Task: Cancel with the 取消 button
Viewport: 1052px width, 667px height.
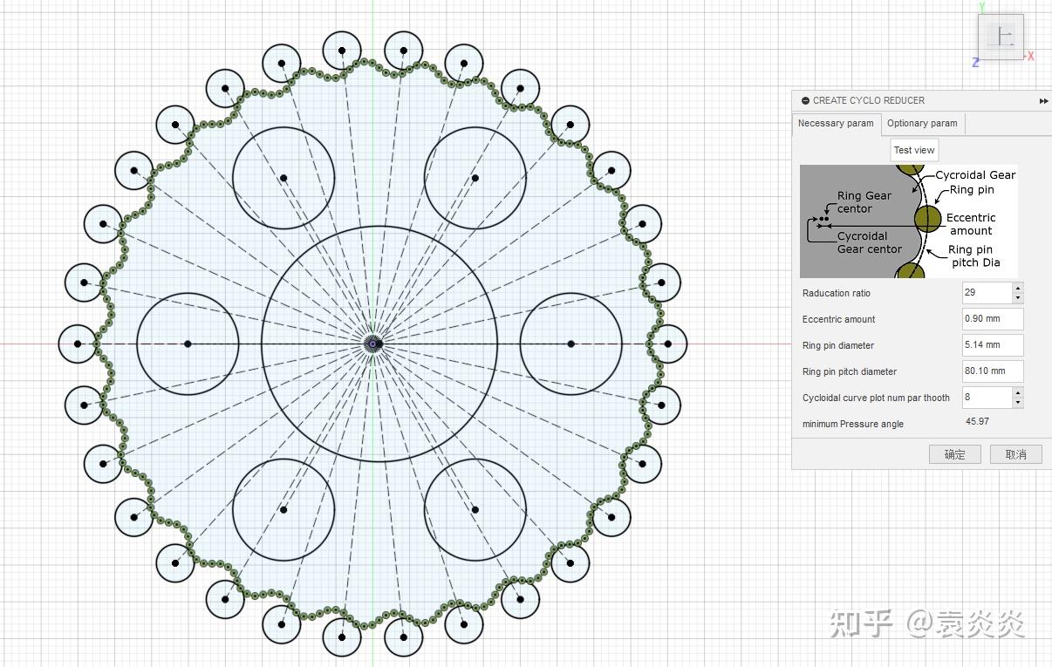Action: [x=1015, y=454]
